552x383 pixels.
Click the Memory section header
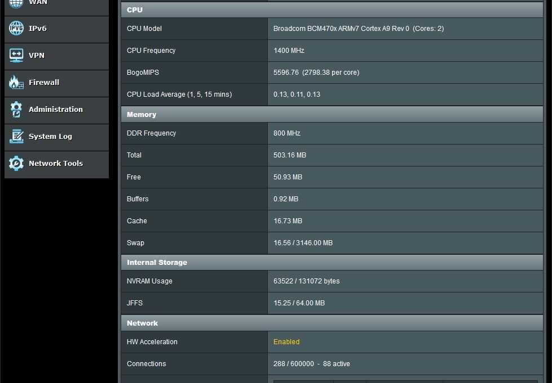coord(332,114)
